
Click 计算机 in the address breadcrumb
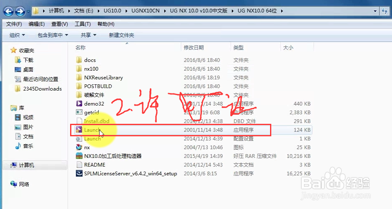coord(56,11)
